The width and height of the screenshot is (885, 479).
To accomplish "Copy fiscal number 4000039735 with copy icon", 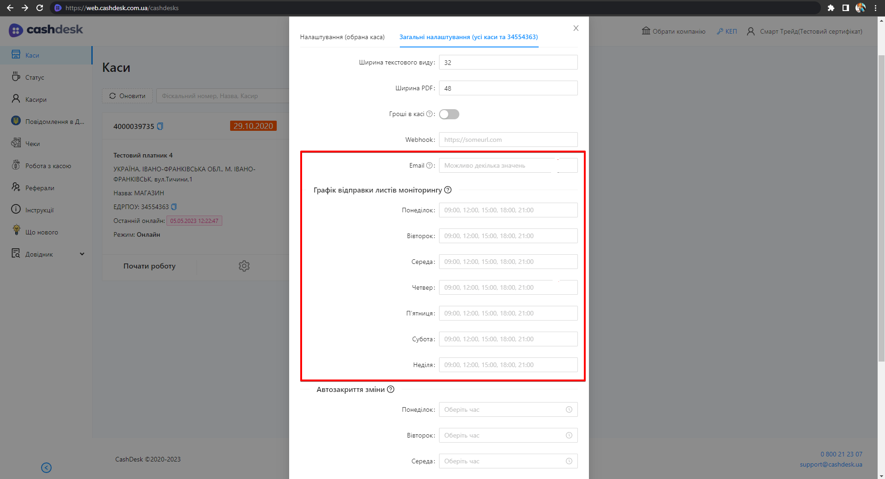I will (x=160, y=126).
